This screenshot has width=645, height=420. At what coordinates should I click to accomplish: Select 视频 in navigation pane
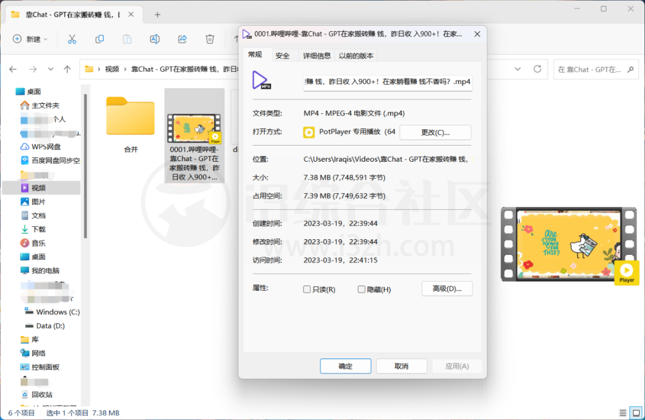click(x=41, y=188)
